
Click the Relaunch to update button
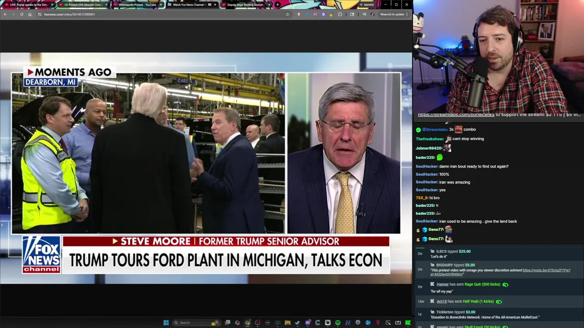[394, 14]
